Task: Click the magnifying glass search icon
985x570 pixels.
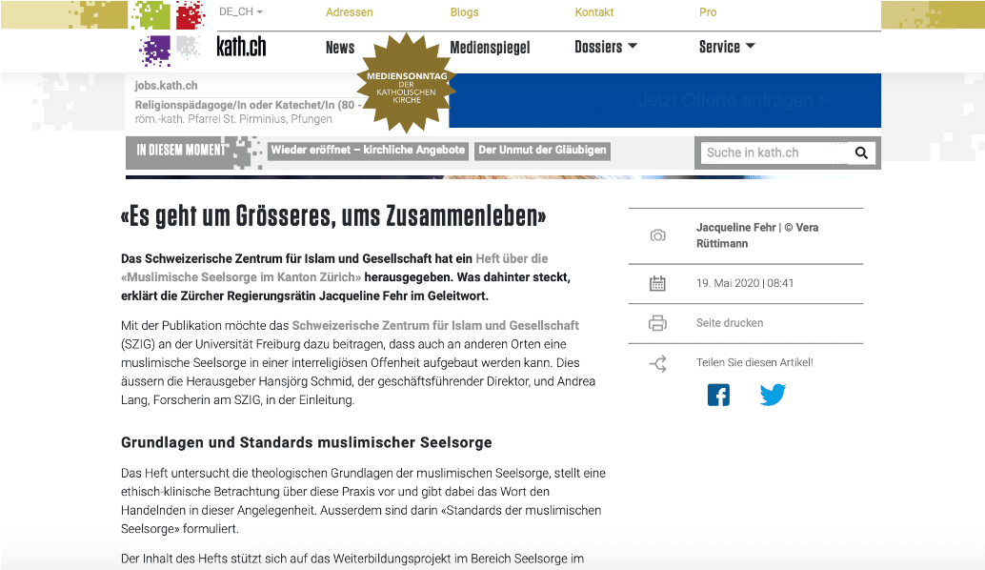Action: click(x=861, y=153)
